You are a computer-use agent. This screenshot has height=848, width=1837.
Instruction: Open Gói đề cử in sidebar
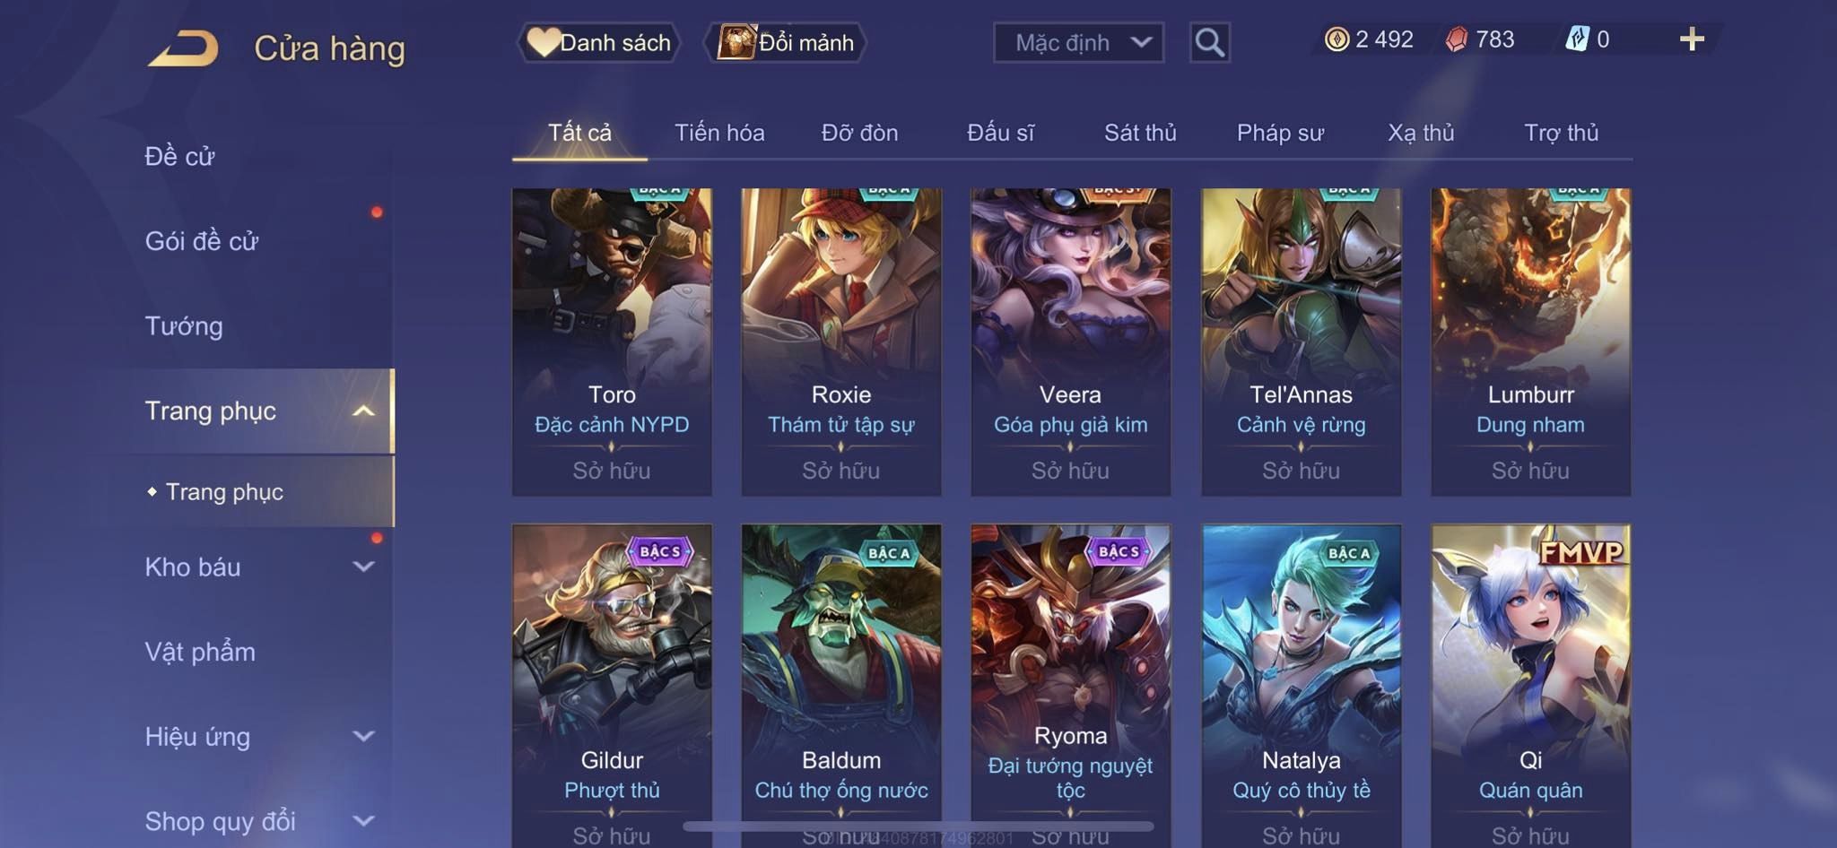tap(202, 240)
